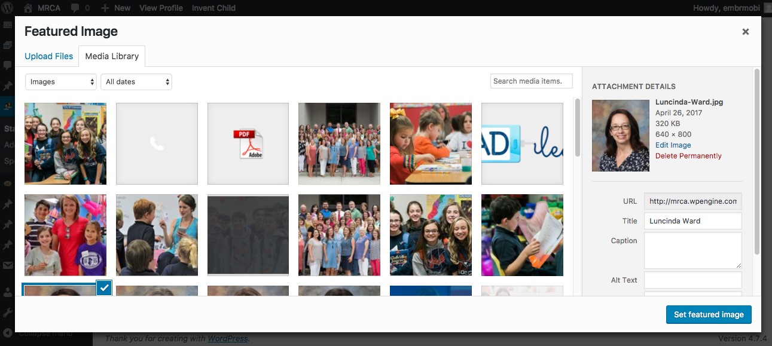Click into the Title field Luncinda Ward
Viewport: 772px width, 346px height.
click(x=693, y=221)
